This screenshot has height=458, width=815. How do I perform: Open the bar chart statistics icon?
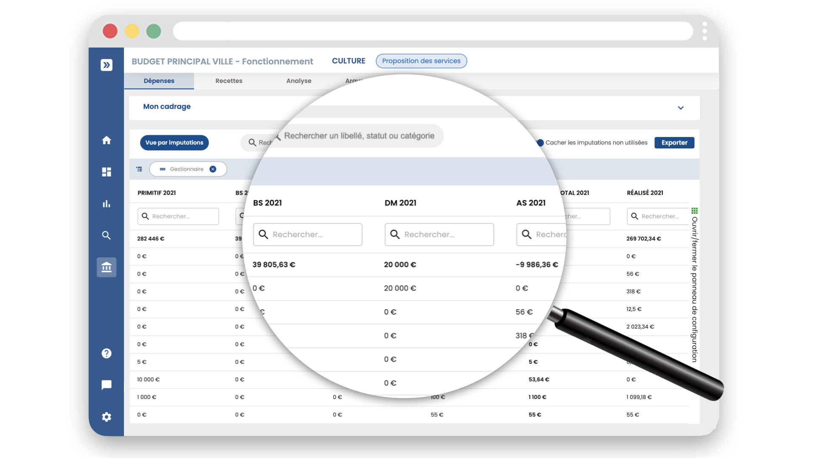click(107, 204)
